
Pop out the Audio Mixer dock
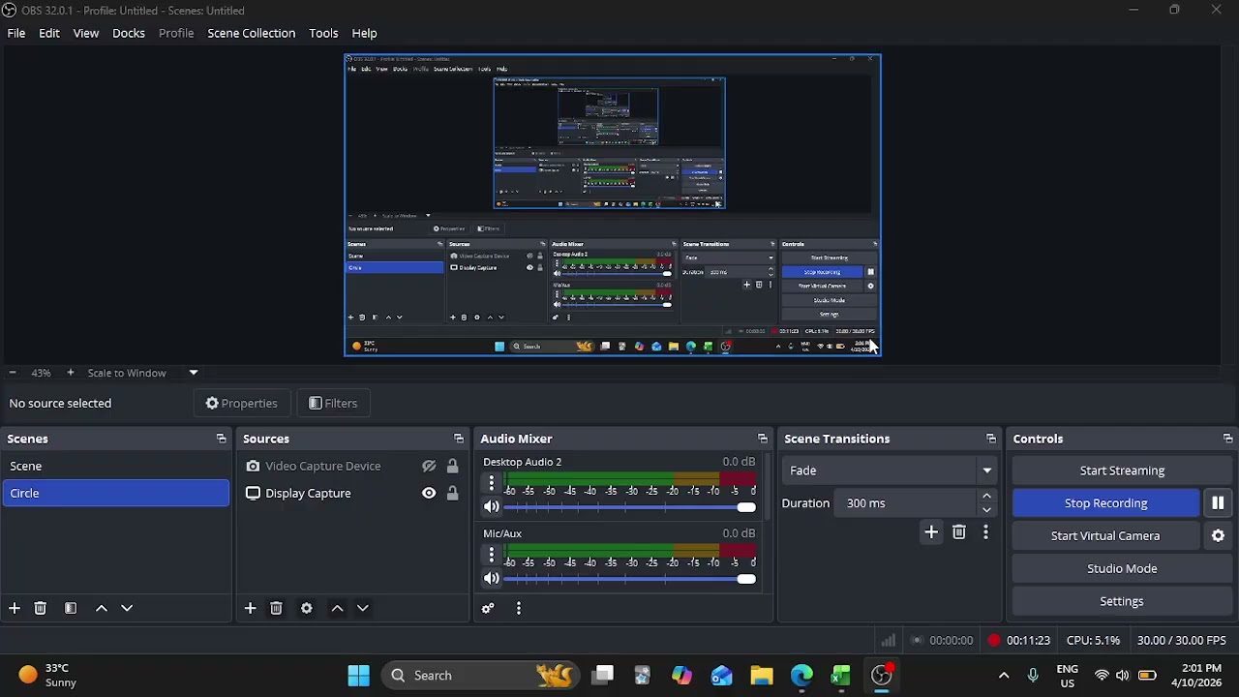pos(763,439)
